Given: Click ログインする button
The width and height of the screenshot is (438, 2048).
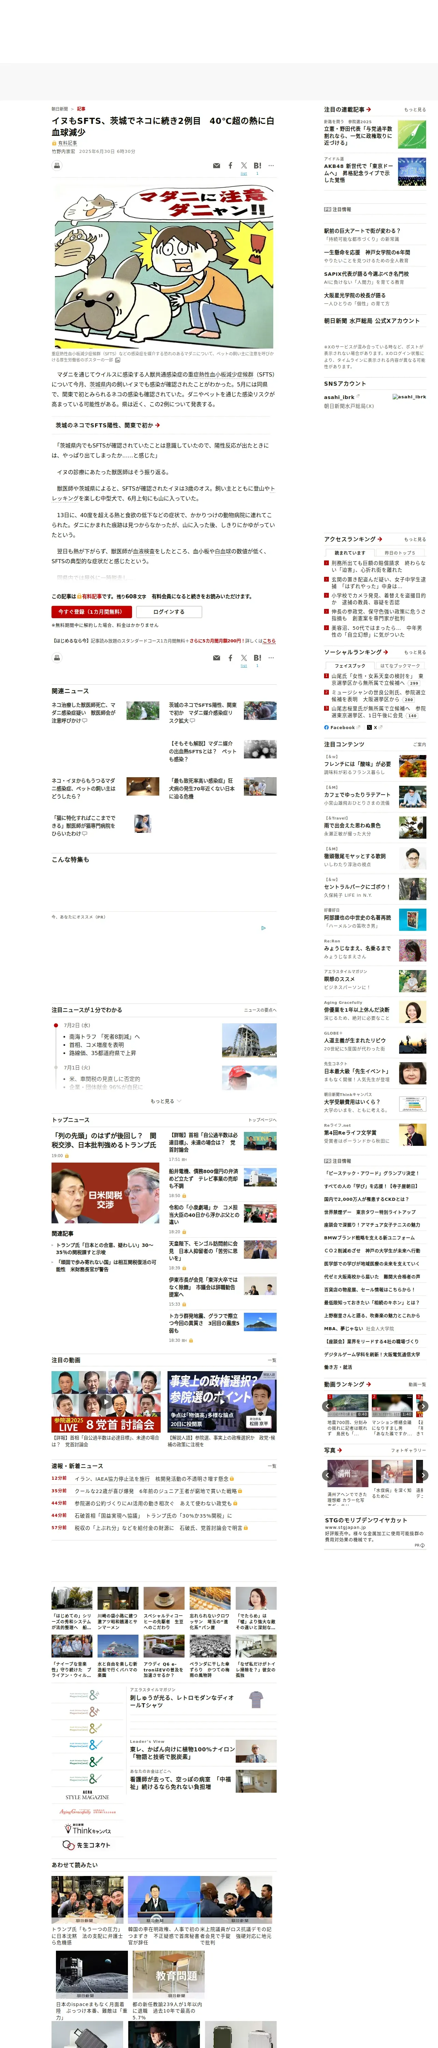Looking at the screenshot, I should (x=169, y=612).
